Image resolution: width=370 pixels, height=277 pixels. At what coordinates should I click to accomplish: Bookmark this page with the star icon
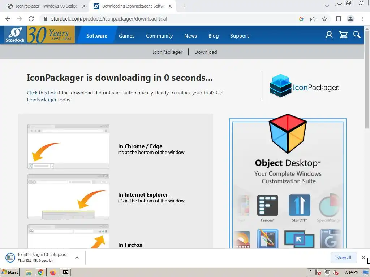(x=324, y=19)
